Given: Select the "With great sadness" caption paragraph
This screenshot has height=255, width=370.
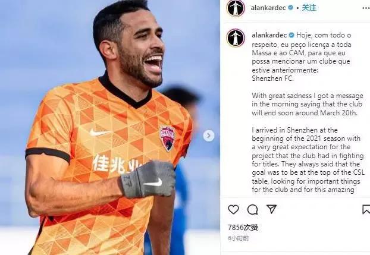Looking at the screenshot, I should [x=307, y=104].
